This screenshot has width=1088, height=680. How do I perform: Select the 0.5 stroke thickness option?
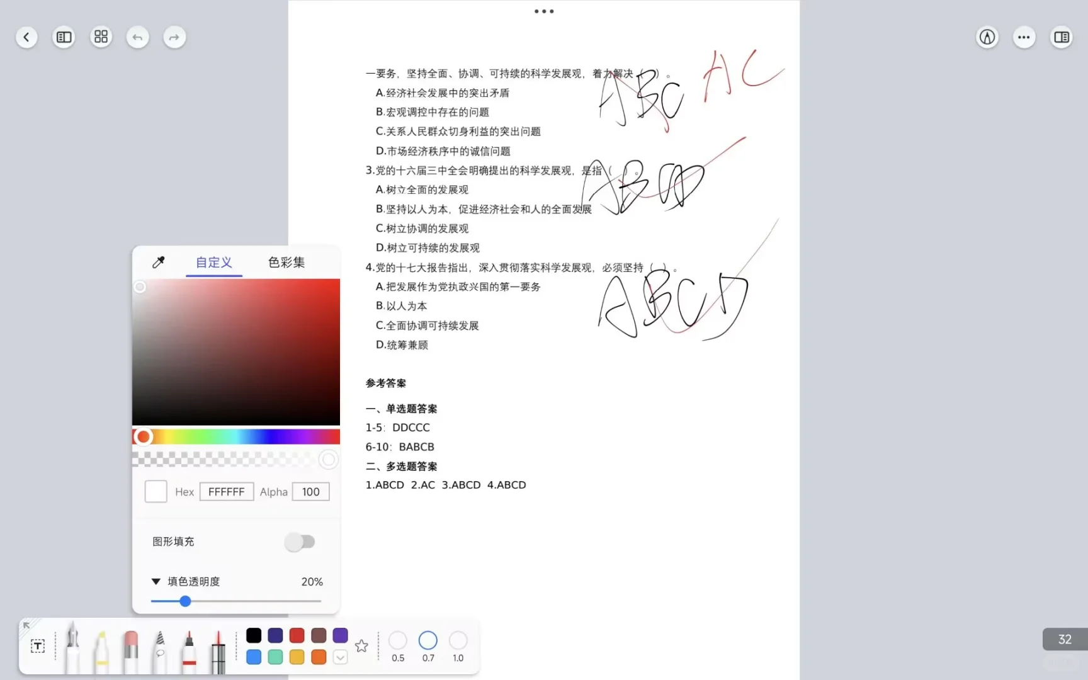(x=397, y=640)
